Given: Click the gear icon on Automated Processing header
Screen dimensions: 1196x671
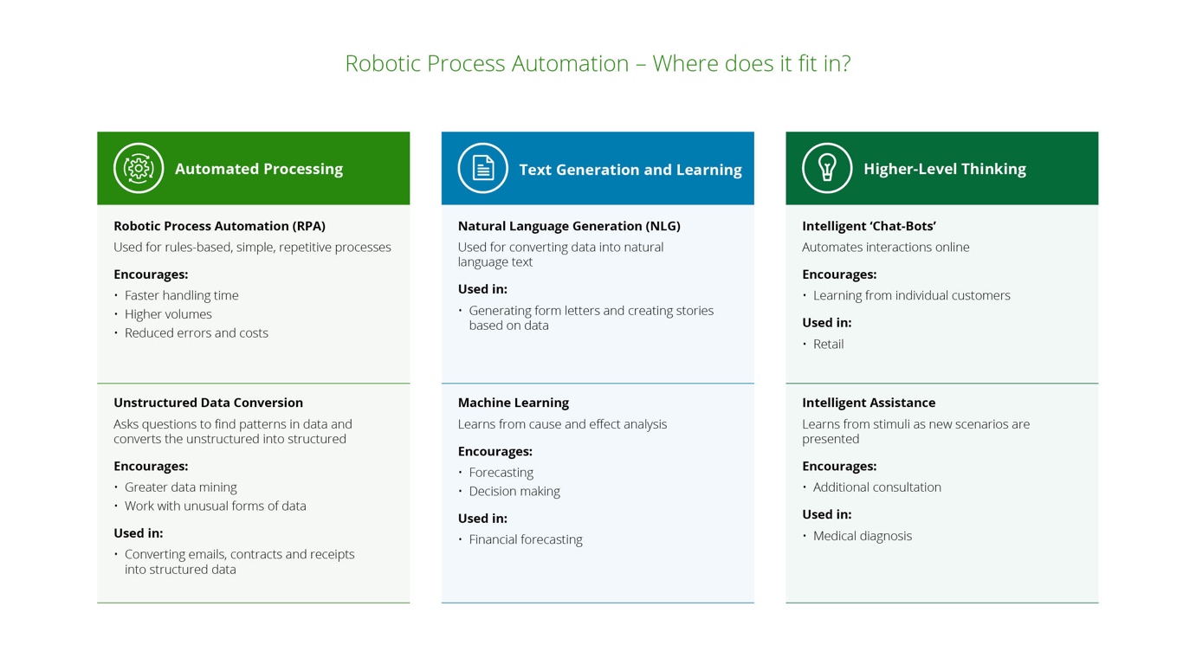Looking at the screenshot, I should coord(138,168).
